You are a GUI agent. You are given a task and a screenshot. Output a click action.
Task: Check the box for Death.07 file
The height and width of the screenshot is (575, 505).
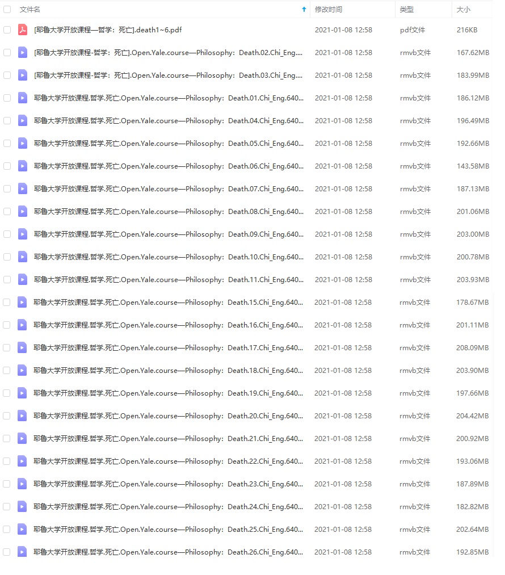tap(7, 189)
